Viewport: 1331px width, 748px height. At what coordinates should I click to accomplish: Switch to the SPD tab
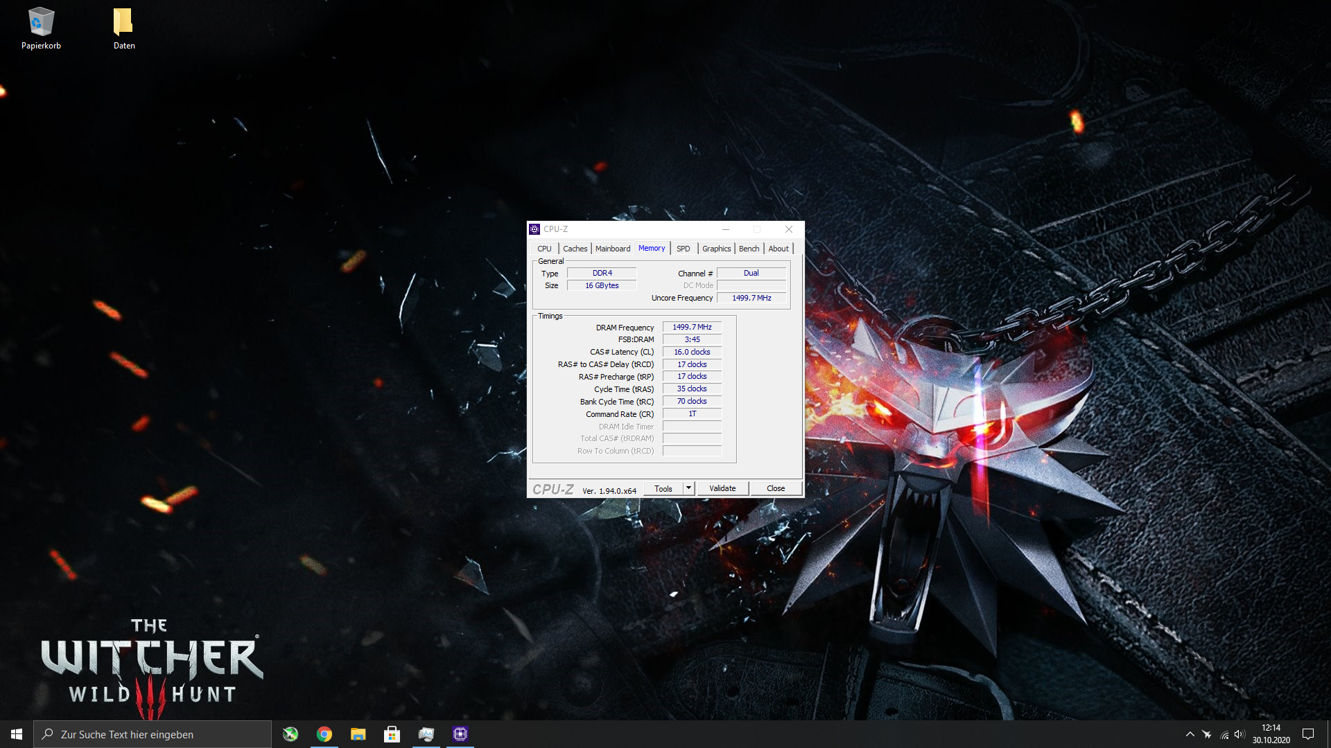[x=683, y=249]
